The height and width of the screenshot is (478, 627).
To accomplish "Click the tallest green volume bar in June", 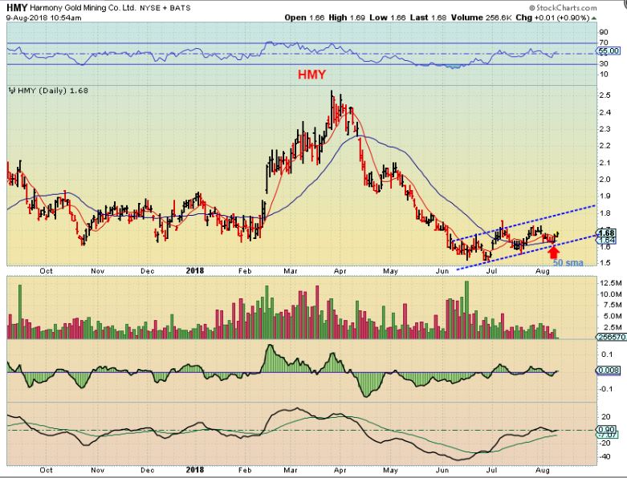I will click(466, 310).
